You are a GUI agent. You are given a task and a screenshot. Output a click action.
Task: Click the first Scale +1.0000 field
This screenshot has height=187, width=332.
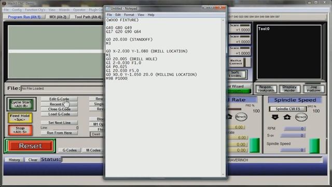240,30
